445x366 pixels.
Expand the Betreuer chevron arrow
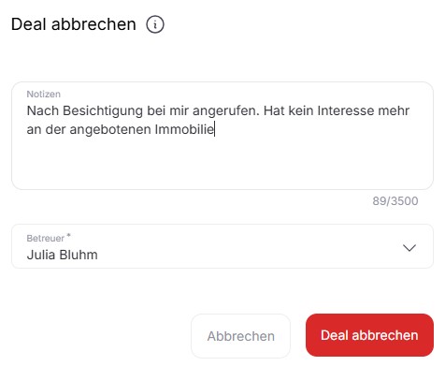click(409, 248)
